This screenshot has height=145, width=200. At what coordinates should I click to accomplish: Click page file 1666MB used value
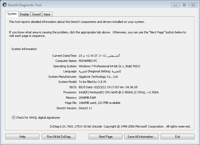tap(99, 103)
